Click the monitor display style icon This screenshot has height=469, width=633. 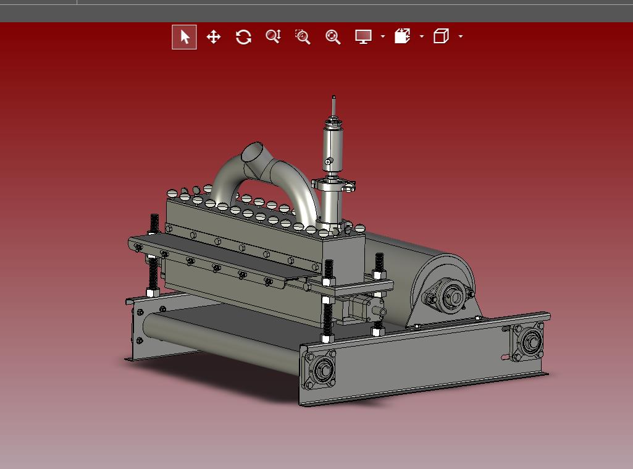coord(363,36)
